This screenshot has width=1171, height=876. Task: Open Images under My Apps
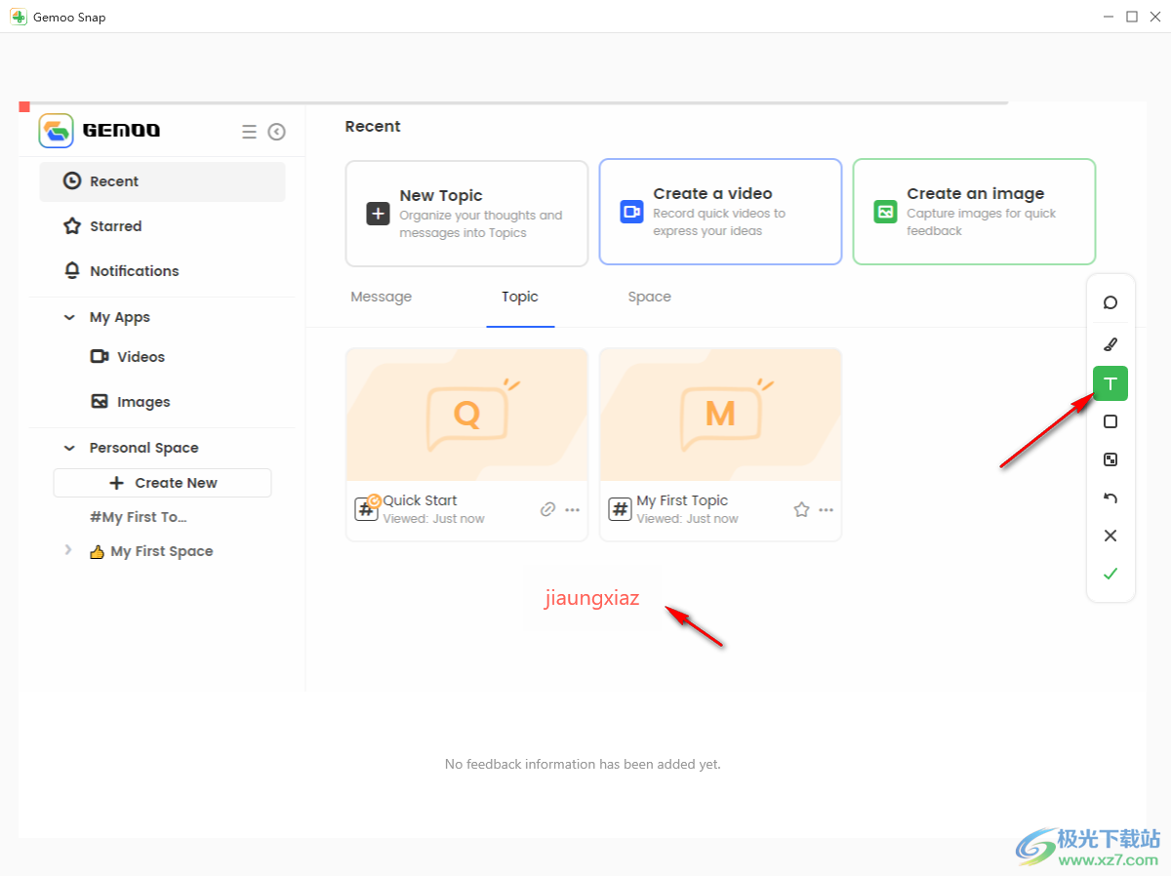point(143,402)
